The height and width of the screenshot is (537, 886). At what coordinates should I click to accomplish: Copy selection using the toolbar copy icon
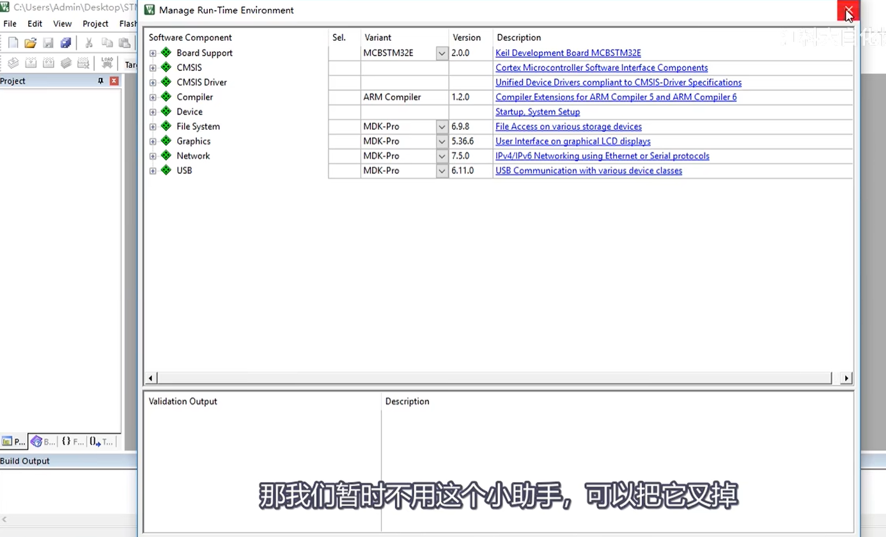tap(107, 43)
